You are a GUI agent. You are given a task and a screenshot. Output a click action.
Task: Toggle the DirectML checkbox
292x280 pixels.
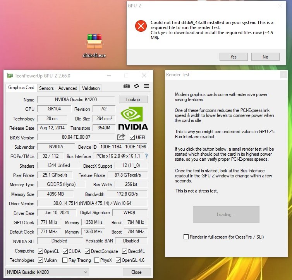124,251
